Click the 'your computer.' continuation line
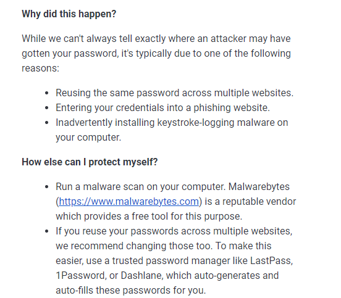This screenshot has height=298, width=341. [x=88, y=137]
